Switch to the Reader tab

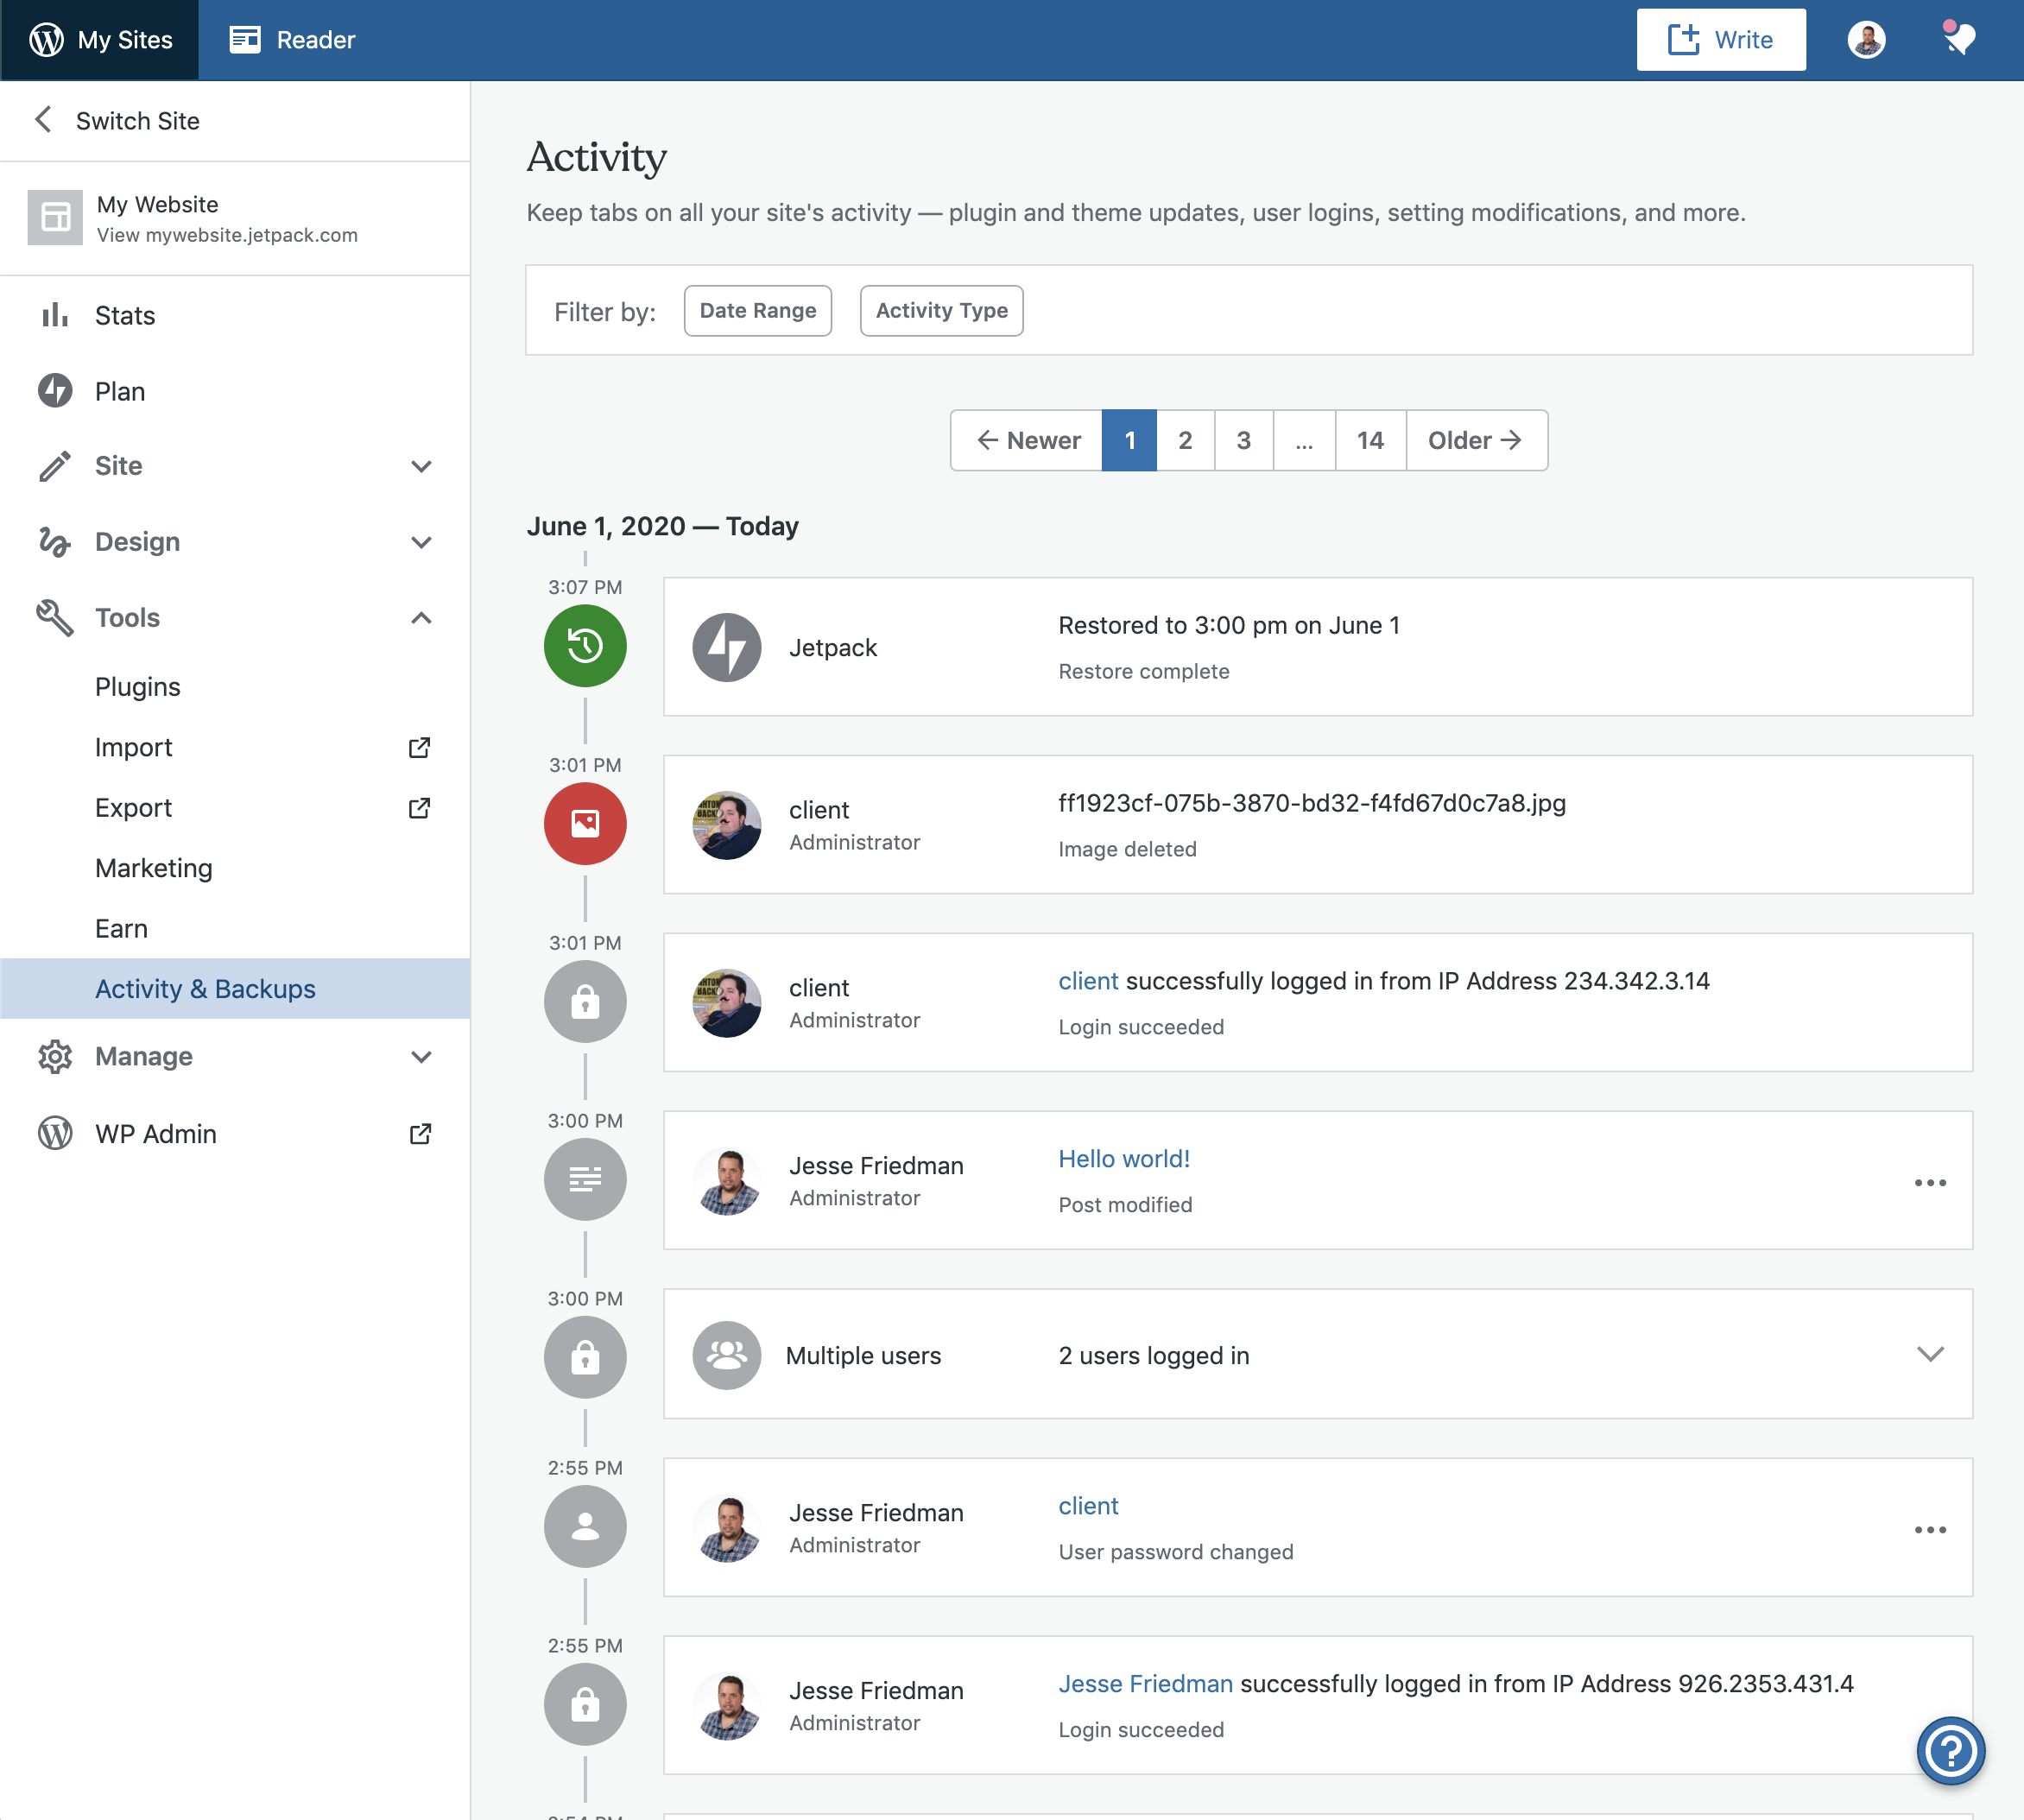pyautogui.click(x=291, y=39)
